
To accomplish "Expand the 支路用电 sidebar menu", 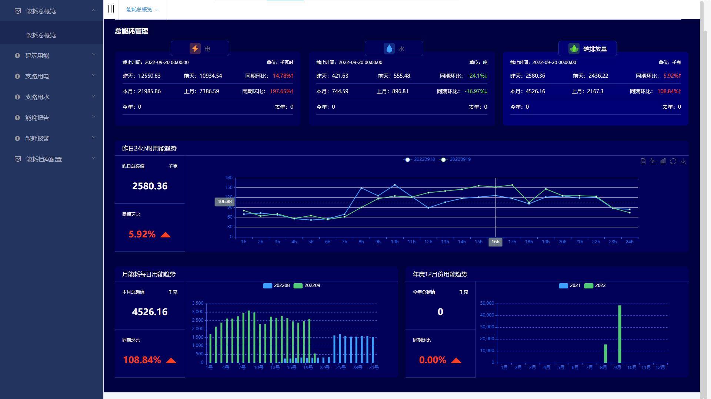I will pyautogui.click(x=37, y=76).
